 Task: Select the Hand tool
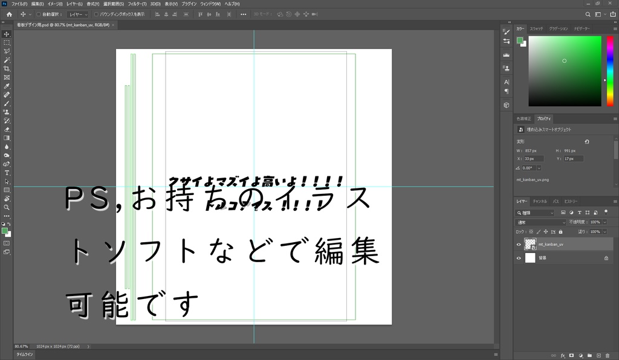(7, 199)
